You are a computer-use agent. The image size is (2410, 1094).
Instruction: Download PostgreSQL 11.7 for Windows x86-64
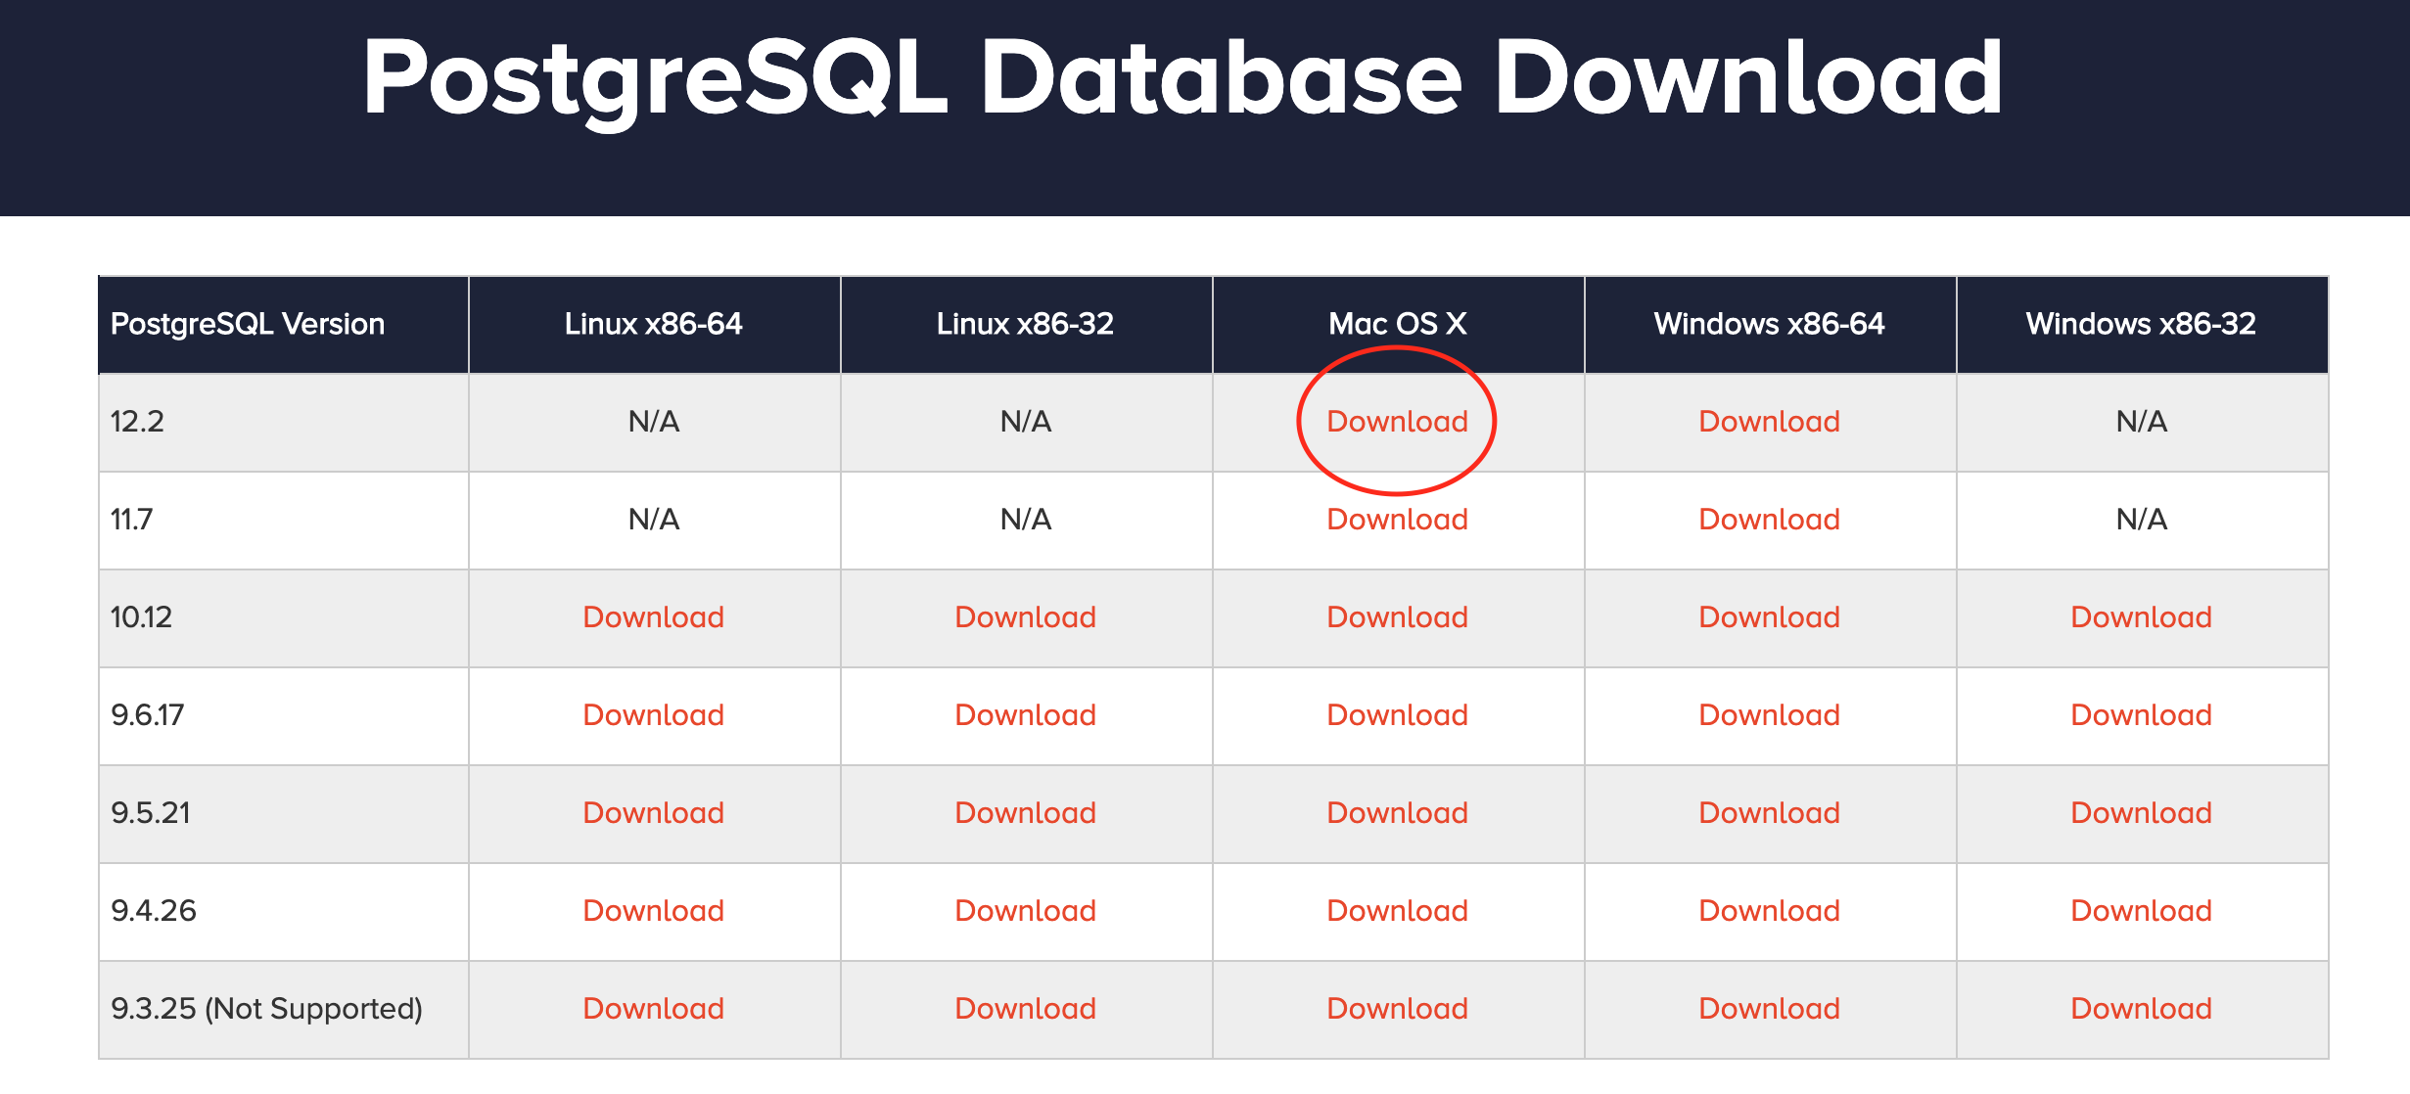click(x=1769, y=520)
